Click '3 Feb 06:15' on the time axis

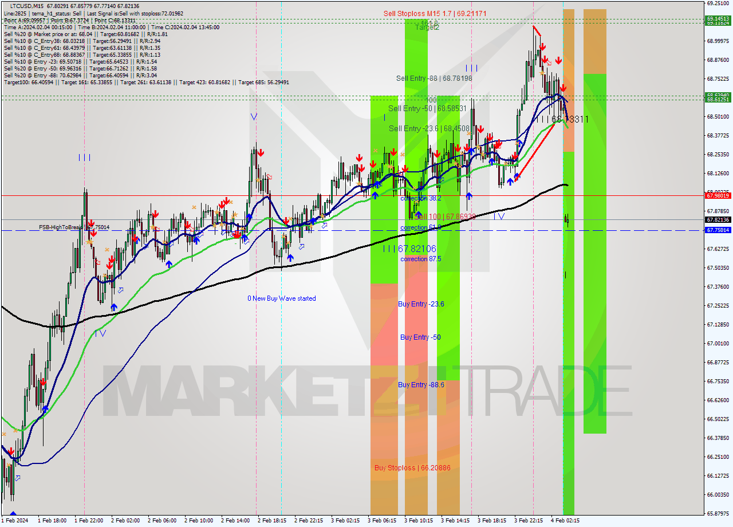click(x=382, y=521)
